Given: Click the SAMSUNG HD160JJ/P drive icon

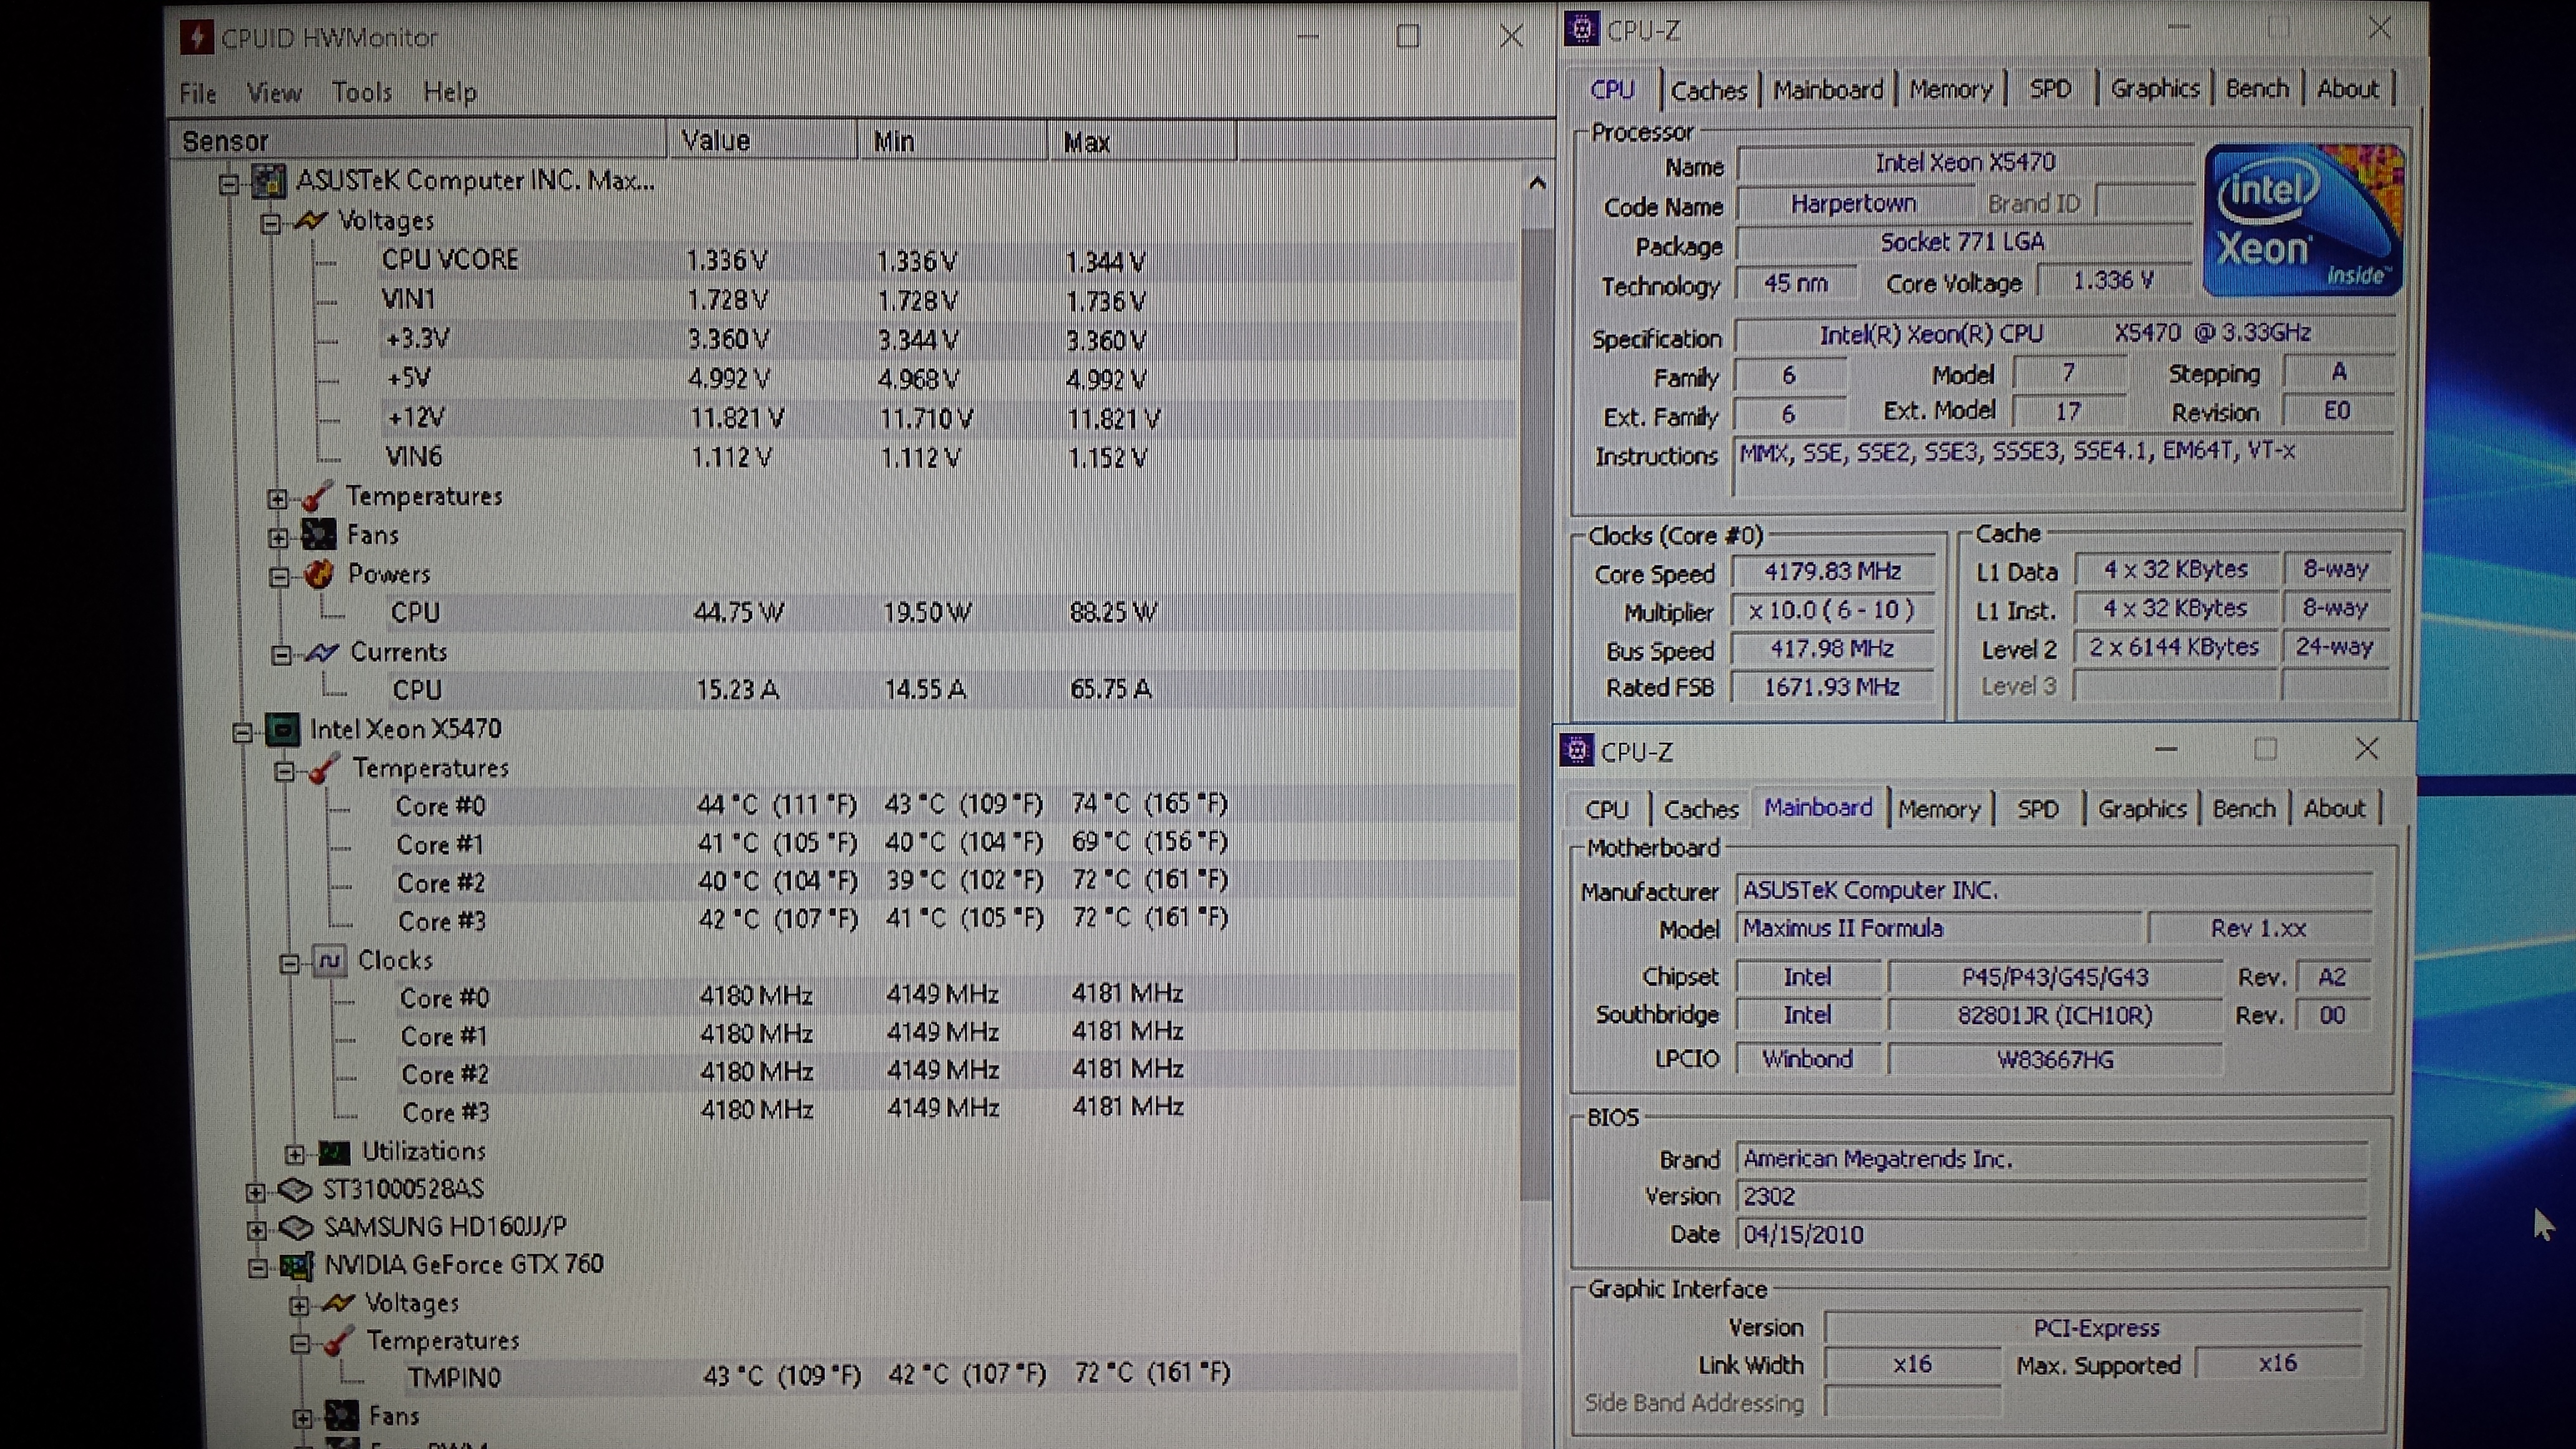Looking at the screenshot, I should tap(296, 1227).
